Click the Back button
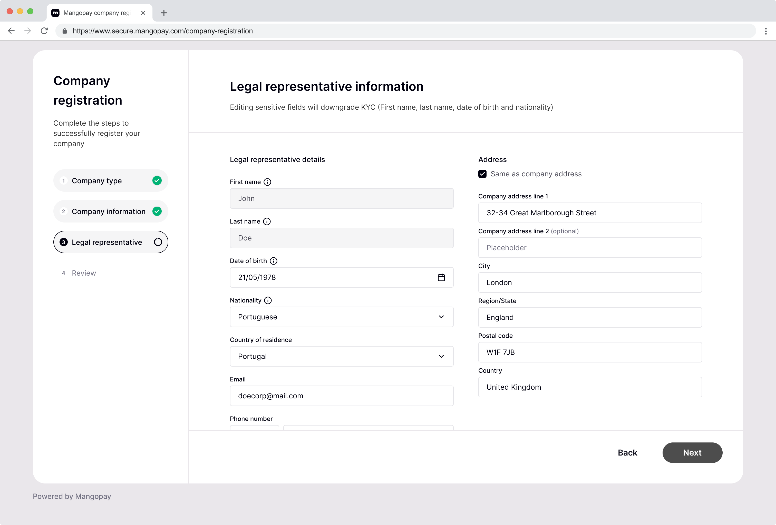Viewport: 776px width, 525px height. (x=627, y=453)
